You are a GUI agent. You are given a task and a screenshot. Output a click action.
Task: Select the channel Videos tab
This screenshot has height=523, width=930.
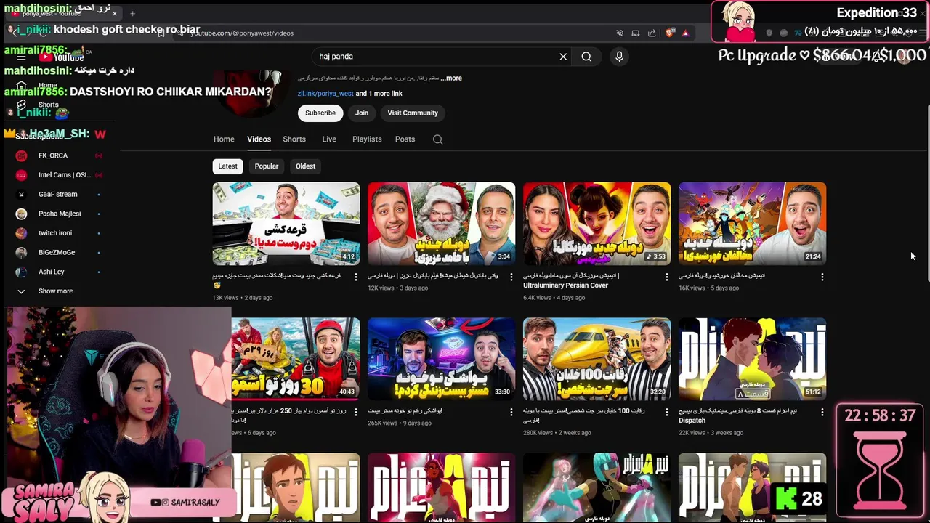tap(259, 139)
